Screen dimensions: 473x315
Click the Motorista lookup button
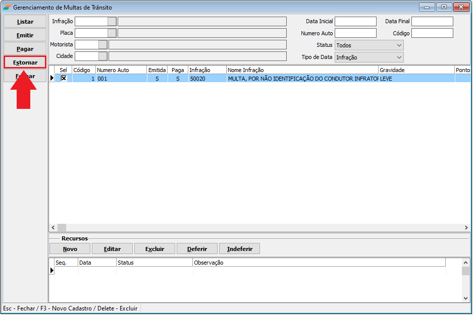(x=103, y=44)
